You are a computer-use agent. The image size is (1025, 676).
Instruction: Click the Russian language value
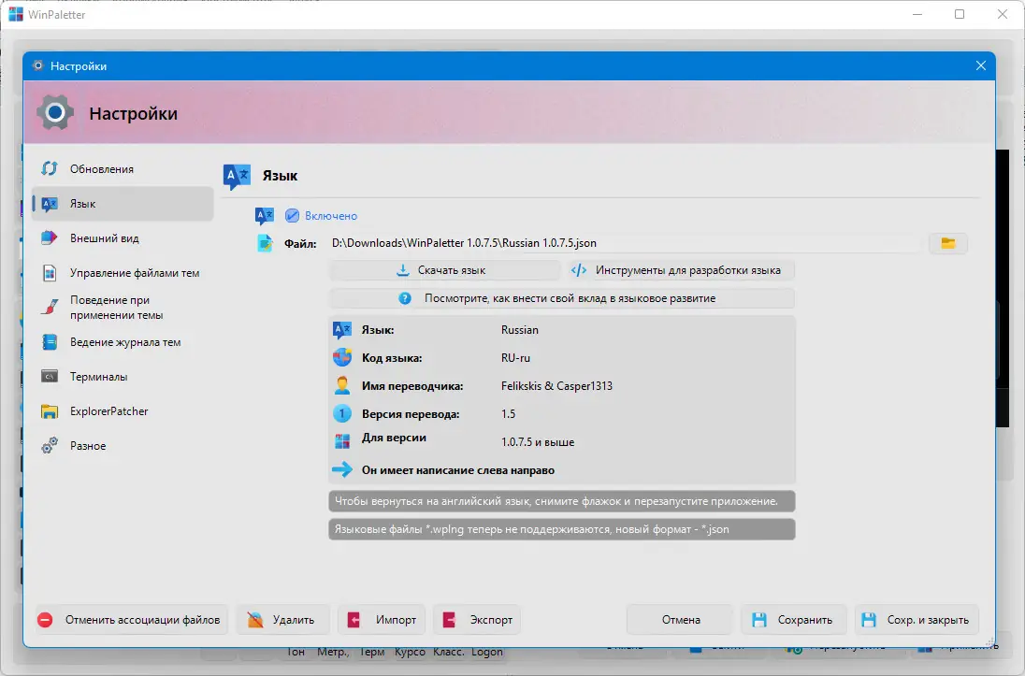pyautogui.click(x=520, y=330)
